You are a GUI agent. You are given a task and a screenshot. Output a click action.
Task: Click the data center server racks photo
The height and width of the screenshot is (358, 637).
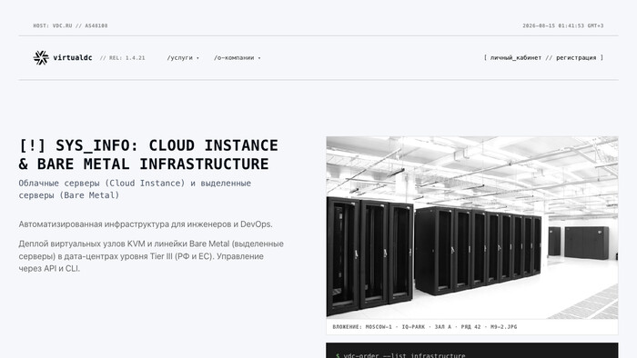(472, 227)
